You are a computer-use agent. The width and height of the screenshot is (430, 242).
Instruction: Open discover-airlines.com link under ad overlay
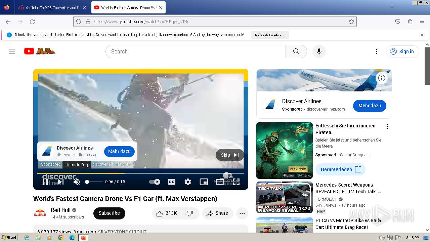tap(114, 164)
